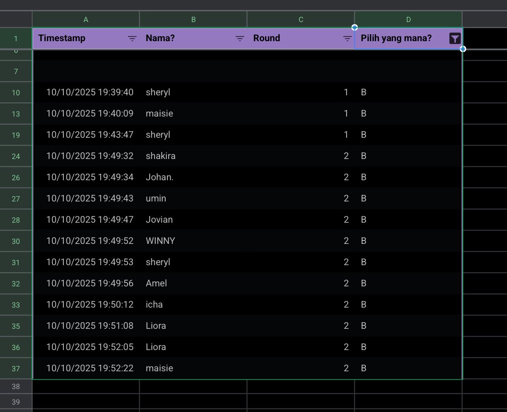Click maisie in row 37
507x412 pixels.
[193, 368]
